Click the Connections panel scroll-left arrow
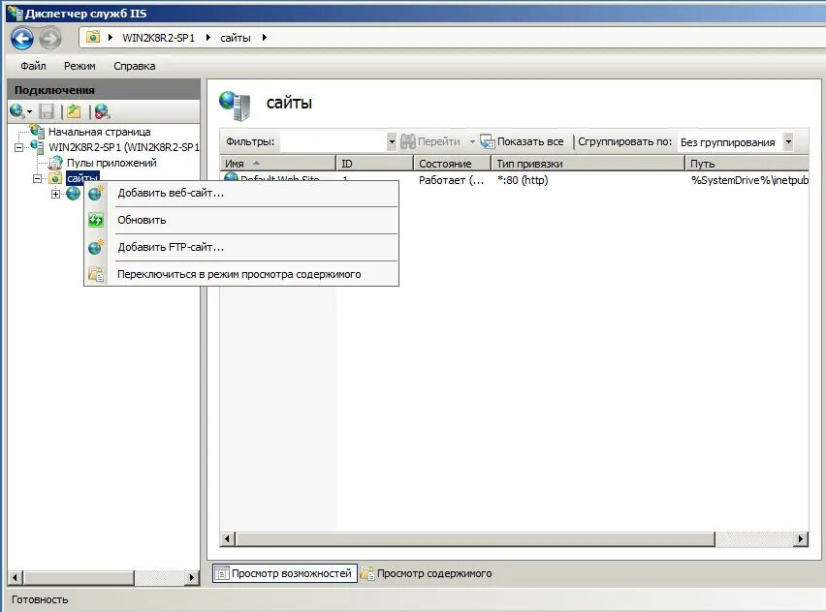The width and height of the screenshot is (826, 612). (x=15, y=577)
